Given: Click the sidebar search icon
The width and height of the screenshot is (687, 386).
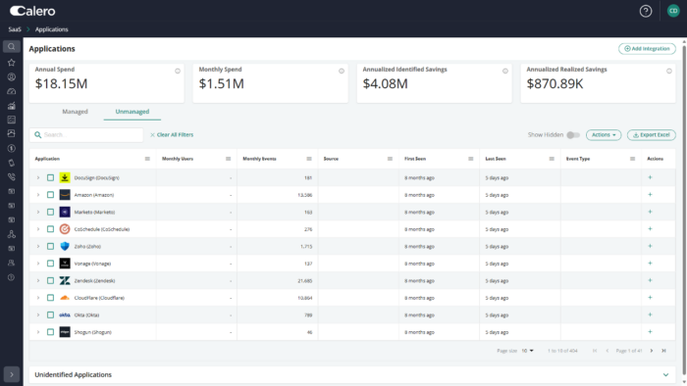Looking at the screenshot, I should point(12,47).
